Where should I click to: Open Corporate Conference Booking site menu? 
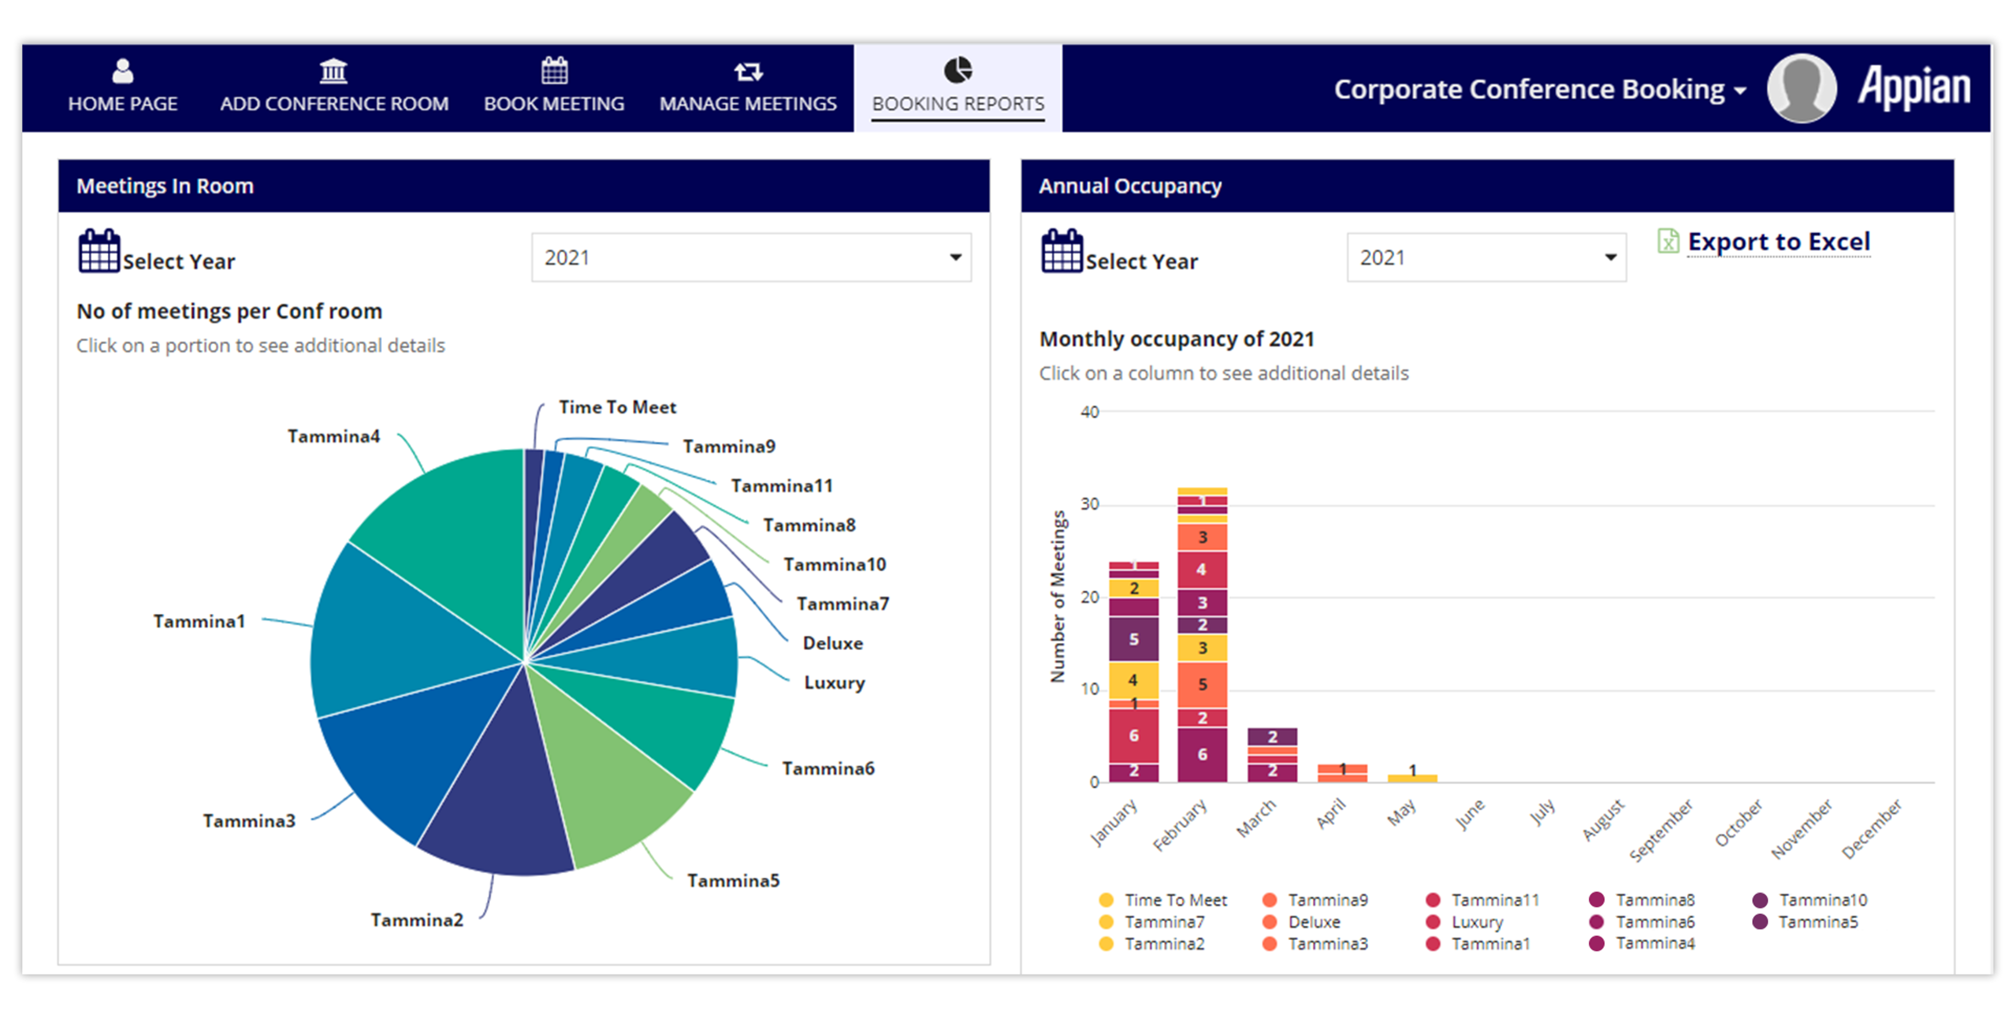pyautogui.click(x=1539, y=89)
